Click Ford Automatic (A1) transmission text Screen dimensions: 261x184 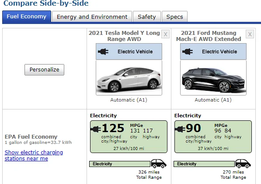tap(213, 100)
